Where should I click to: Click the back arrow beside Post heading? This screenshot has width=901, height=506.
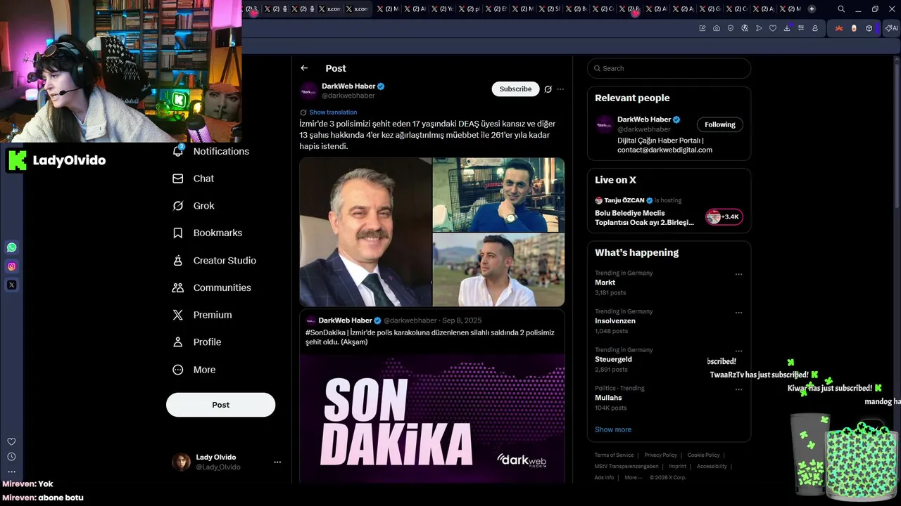[x=304, y=68]
